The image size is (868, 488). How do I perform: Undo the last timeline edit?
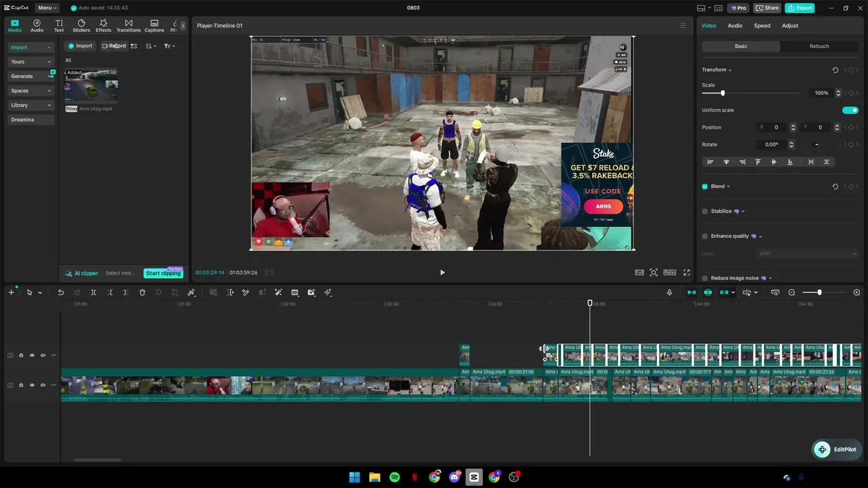(x=60, y=292)
